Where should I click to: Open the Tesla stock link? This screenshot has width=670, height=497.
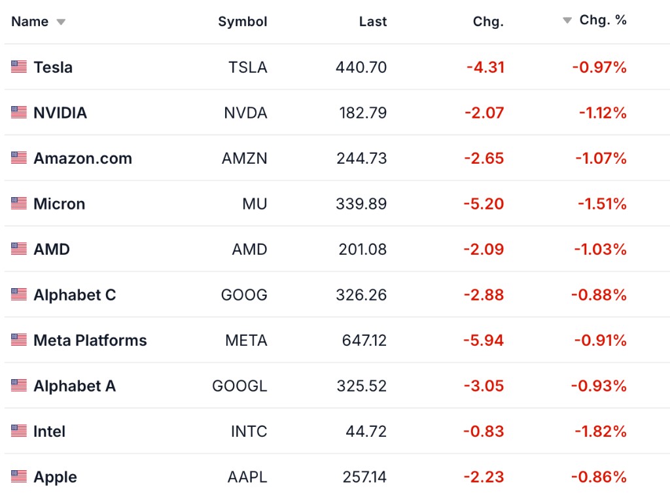(53, 67)
